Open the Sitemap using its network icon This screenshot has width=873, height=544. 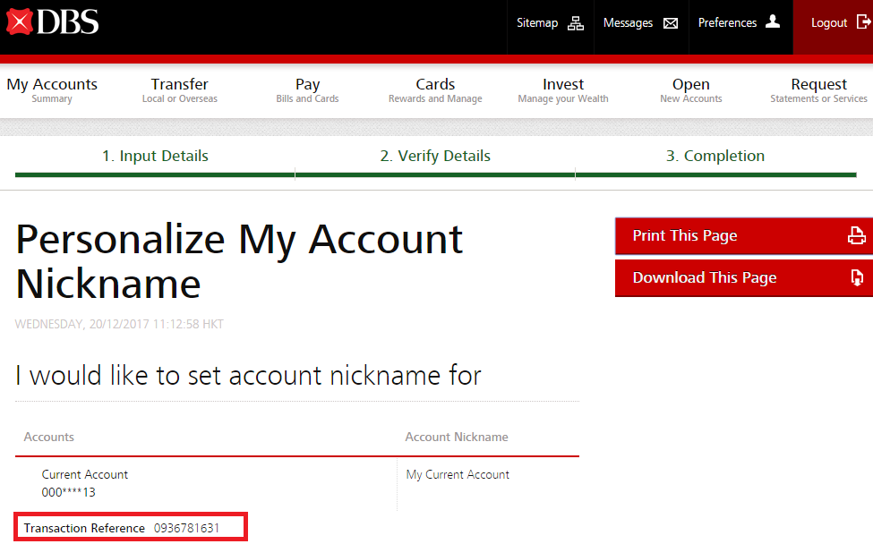pos(578,22)
